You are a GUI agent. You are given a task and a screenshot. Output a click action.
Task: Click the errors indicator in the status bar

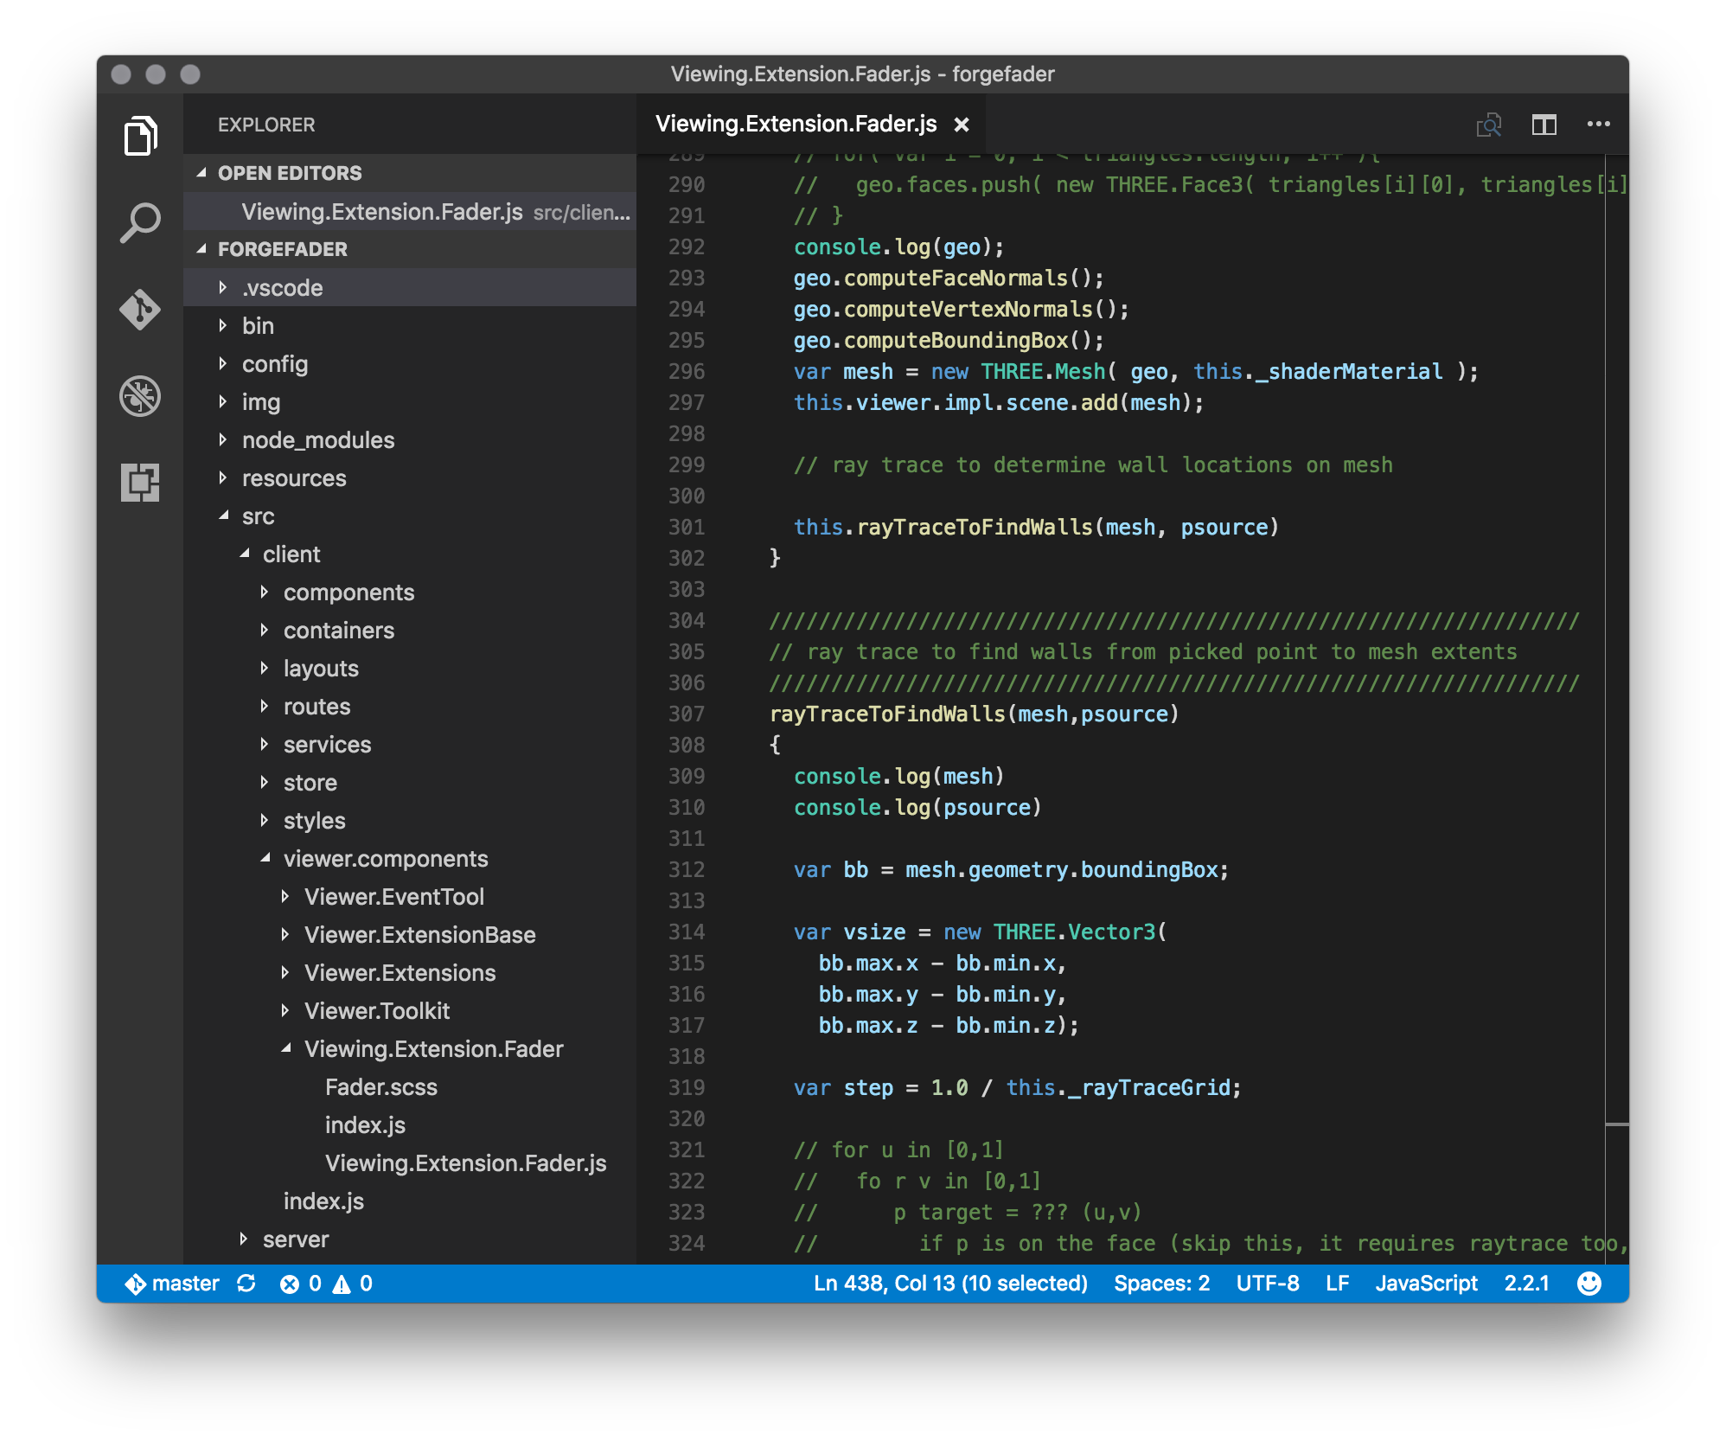(300, 1283)
